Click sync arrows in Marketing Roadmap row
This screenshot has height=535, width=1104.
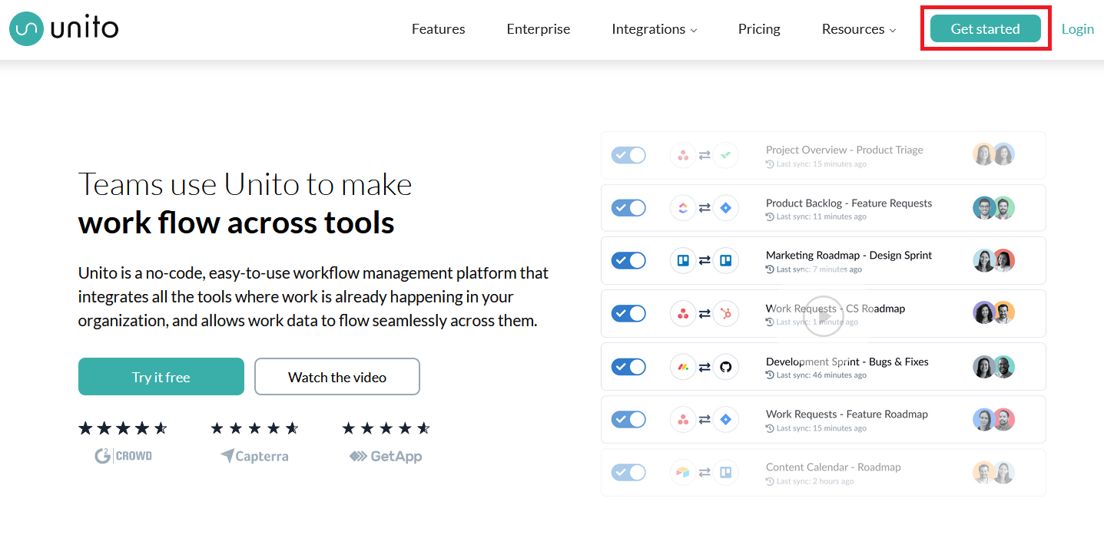click(705, 261)
